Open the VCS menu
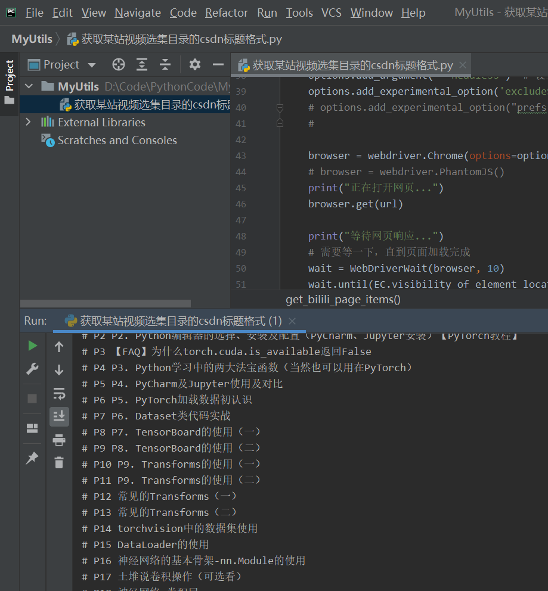This screenshot has height=591, width=548. tap(331, 13)
